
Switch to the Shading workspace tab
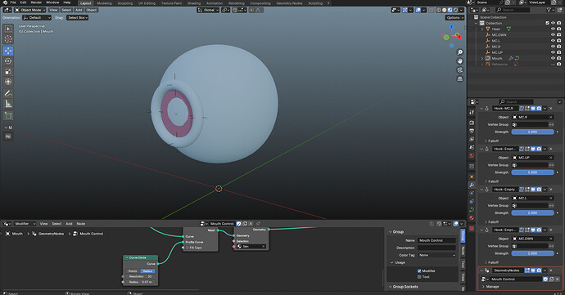194,3
